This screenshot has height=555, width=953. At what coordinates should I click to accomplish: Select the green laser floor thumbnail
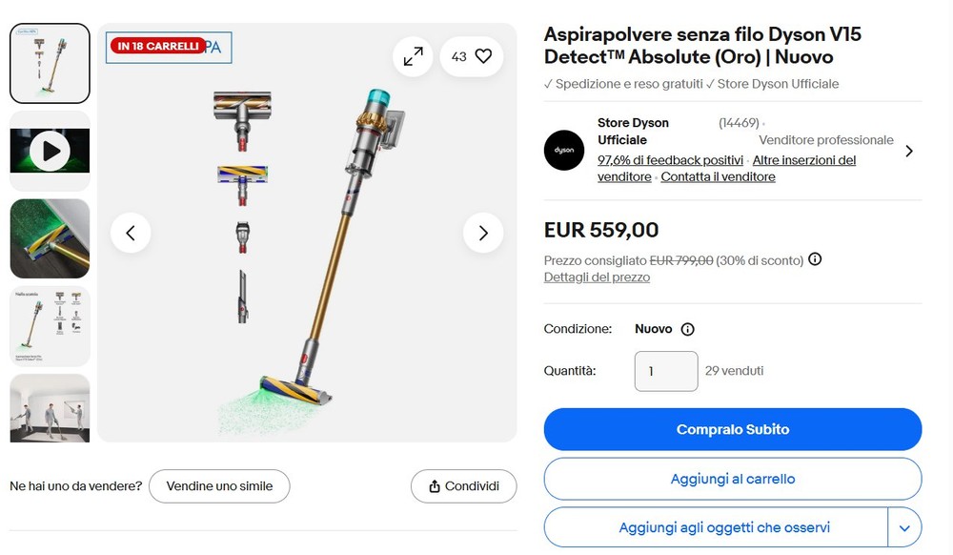[x=50, y=238]
